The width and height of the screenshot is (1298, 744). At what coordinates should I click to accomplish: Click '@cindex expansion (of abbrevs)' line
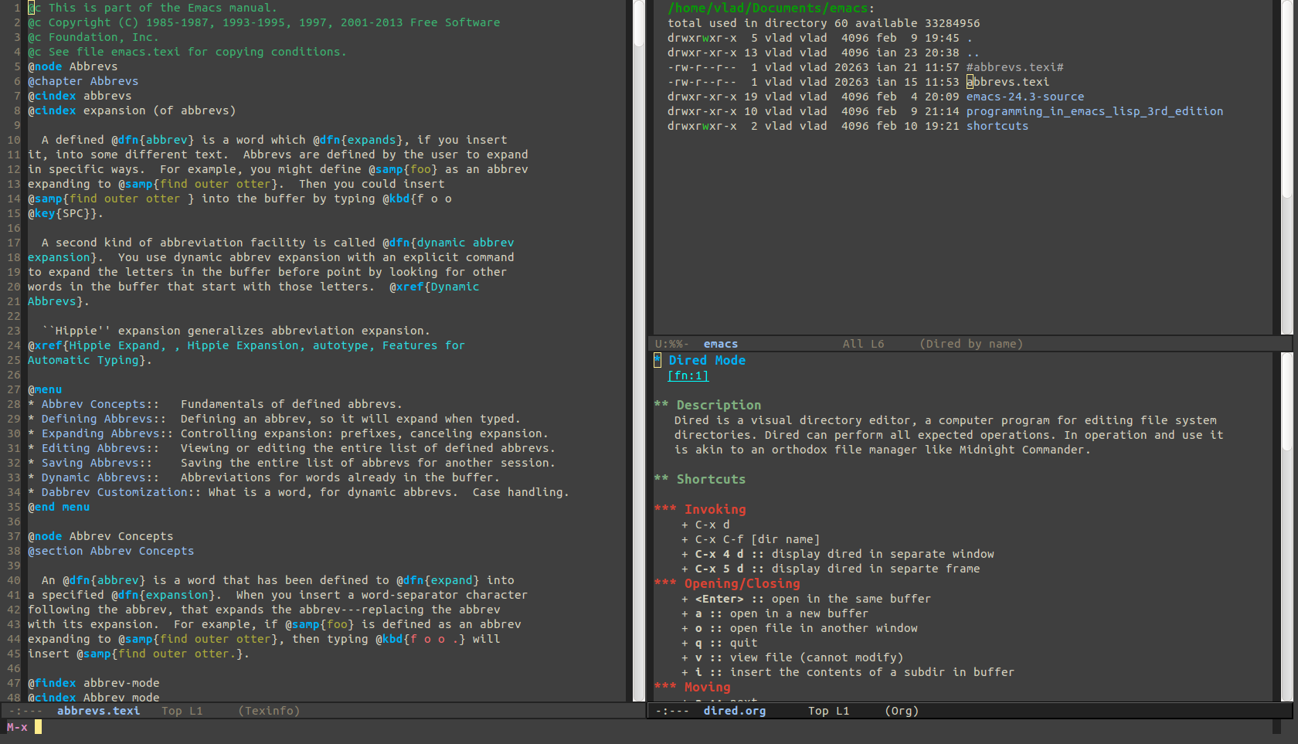(x=131, y=110)
